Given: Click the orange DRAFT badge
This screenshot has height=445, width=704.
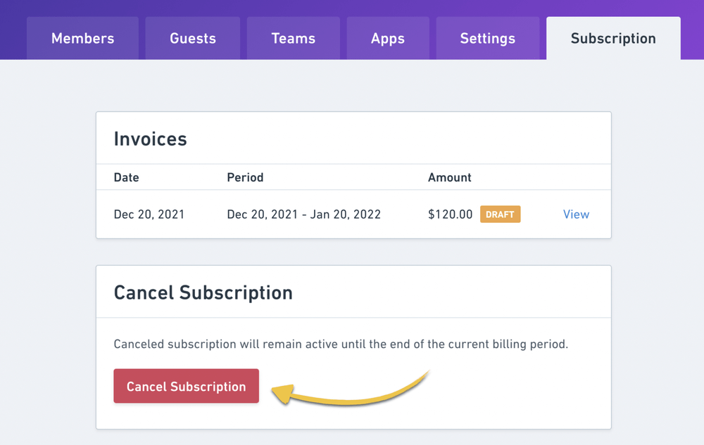Looking at the screenshot, I should (500, 214).
